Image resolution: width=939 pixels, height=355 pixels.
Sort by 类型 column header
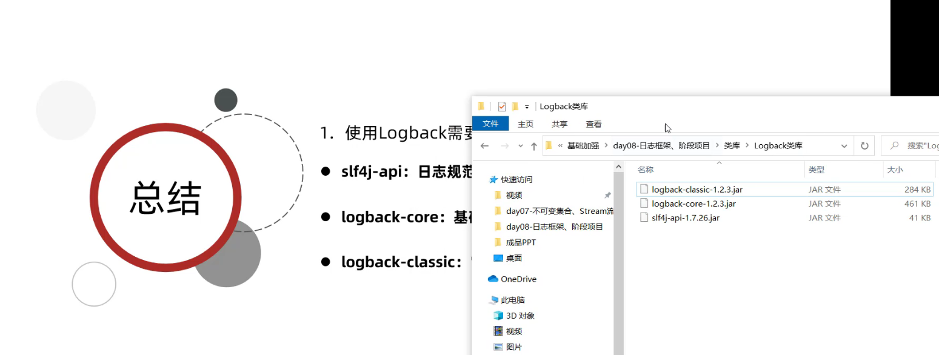coord(816,170)
